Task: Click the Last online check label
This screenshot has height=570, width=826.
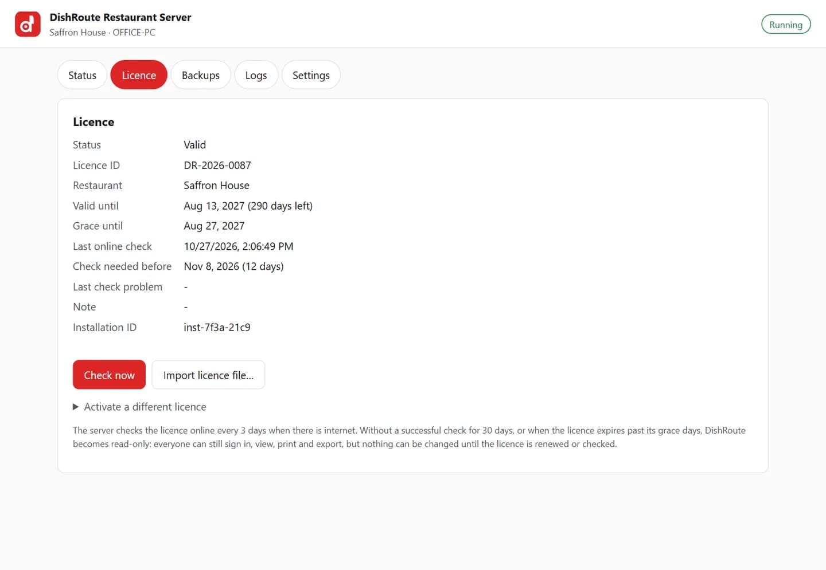Action: tap(112, 246)
